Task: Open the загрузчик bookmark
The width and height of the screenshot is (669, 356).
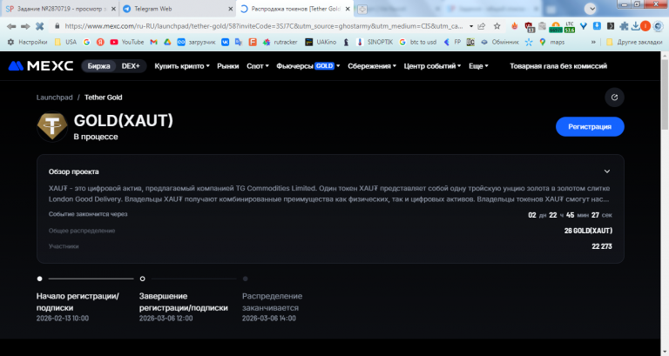Action: 196,42
